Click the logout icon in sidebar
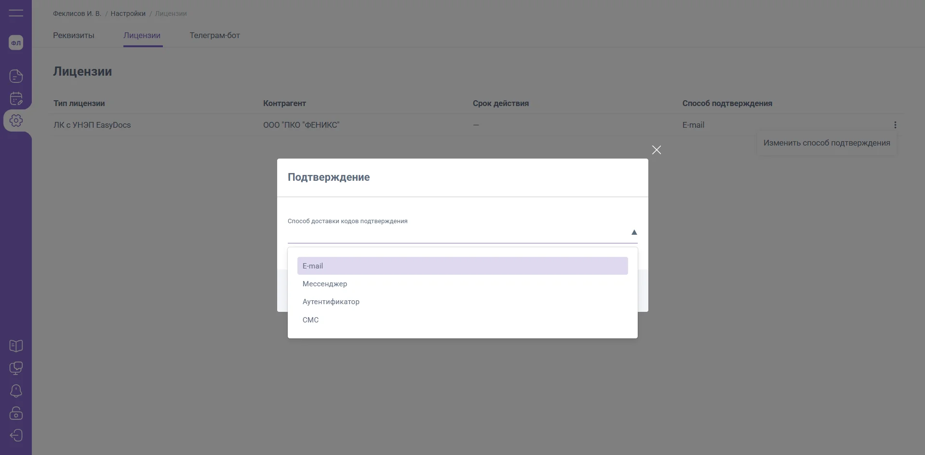 point(16,435)
